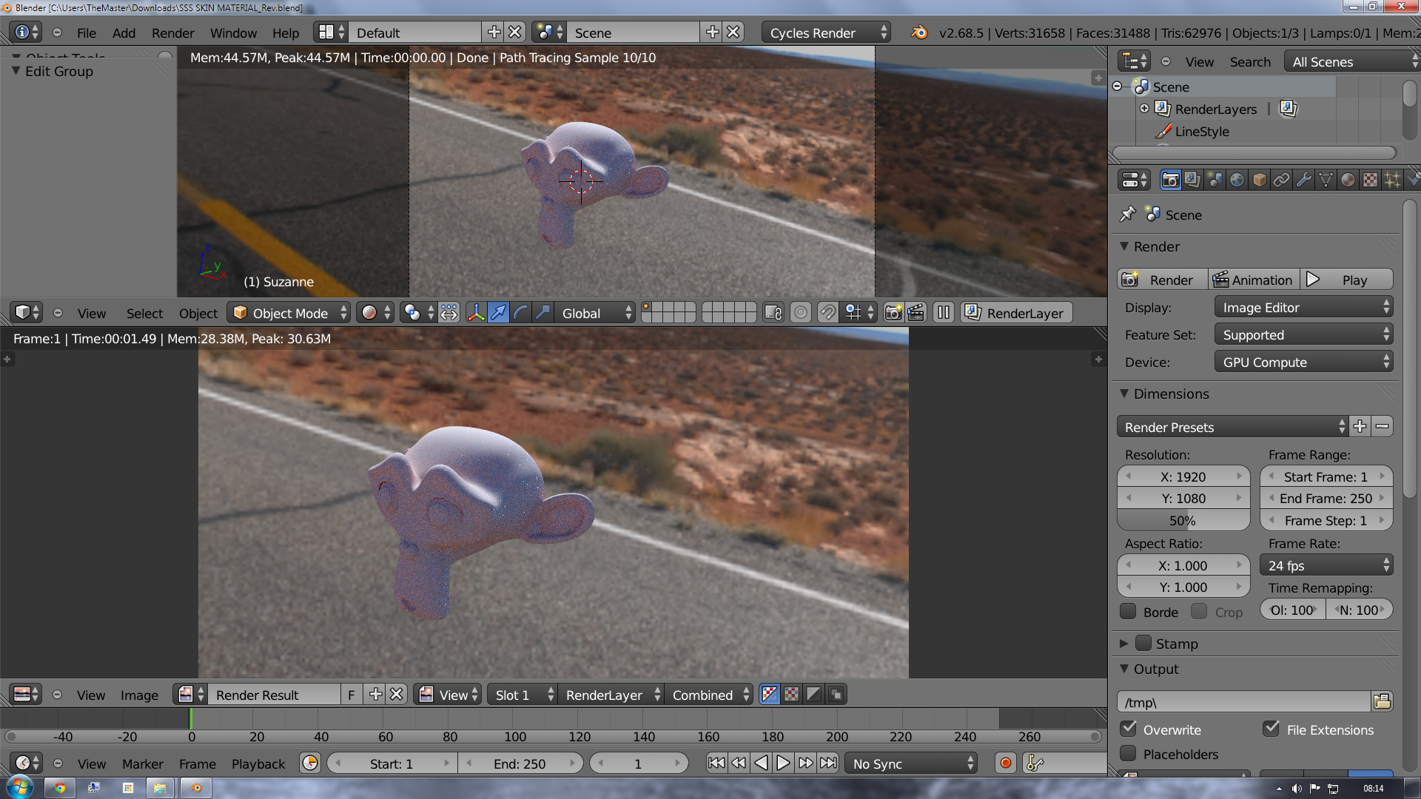Open the Render menu in top bar
1421x799 pixels.
(x=173, y=33)
